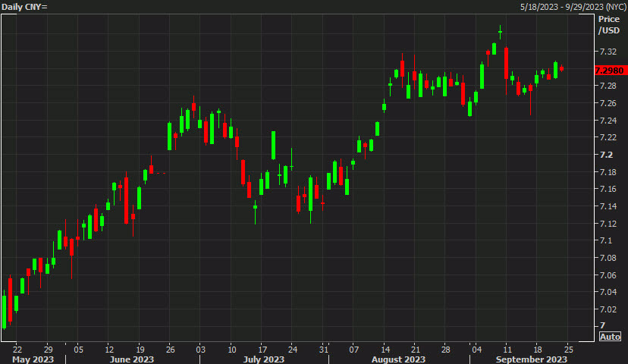Image resolution: width=628 pixels, height=364 pixels.
Task: Click the 7.16 price axis label
Action: [608, 189]
